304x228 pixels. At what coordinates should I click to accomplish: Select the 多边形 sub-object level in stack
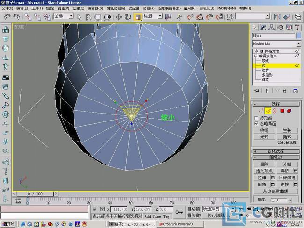[267, 75]
